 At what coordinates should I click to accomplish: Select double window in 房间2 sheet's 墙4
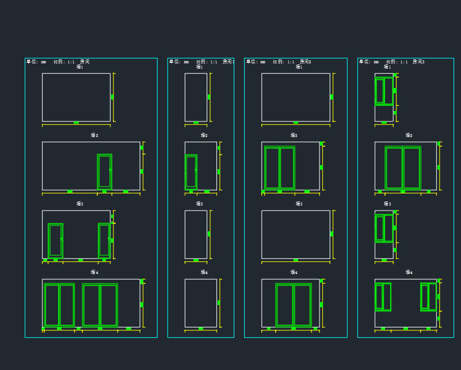coord(294,305)
